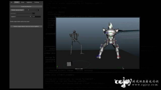Open the Zones tab

[23, 2]
